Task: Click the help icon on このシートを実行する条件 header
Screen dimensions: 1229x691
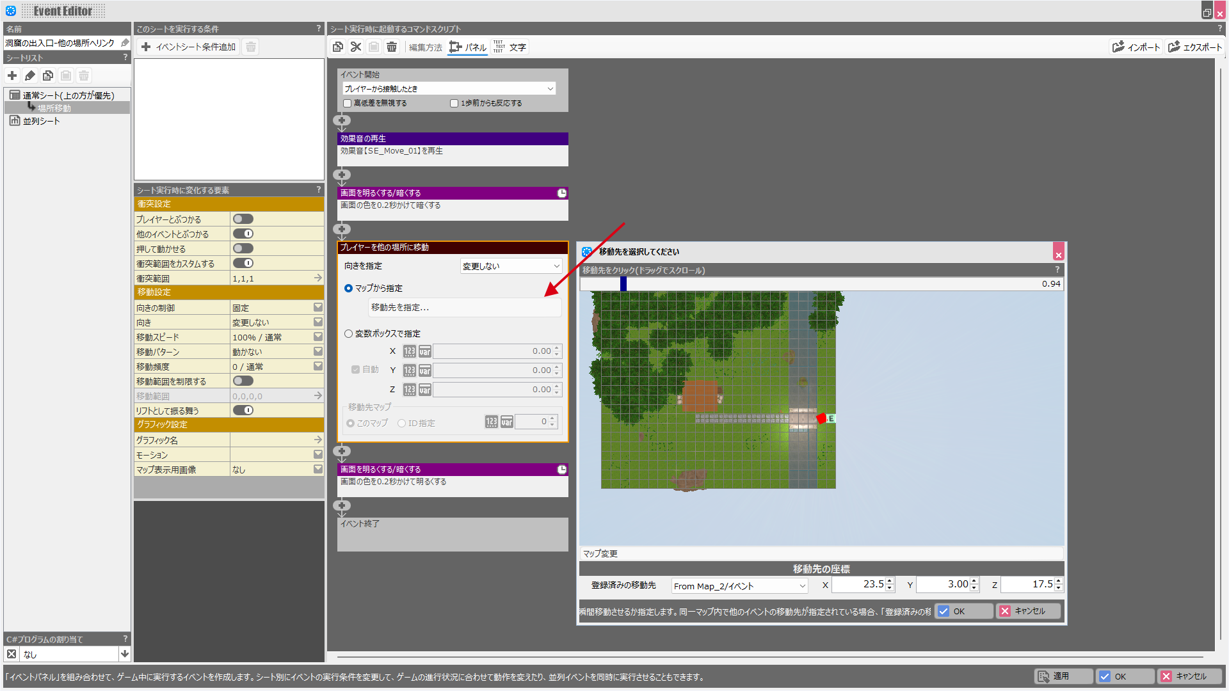Action: click(319, 29)
